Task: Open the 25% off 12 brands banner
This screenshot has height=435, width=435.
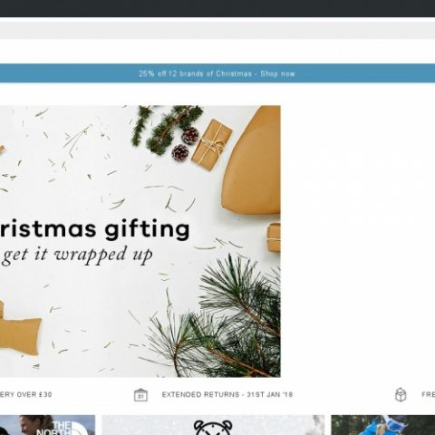Action: tap(217, 73)
